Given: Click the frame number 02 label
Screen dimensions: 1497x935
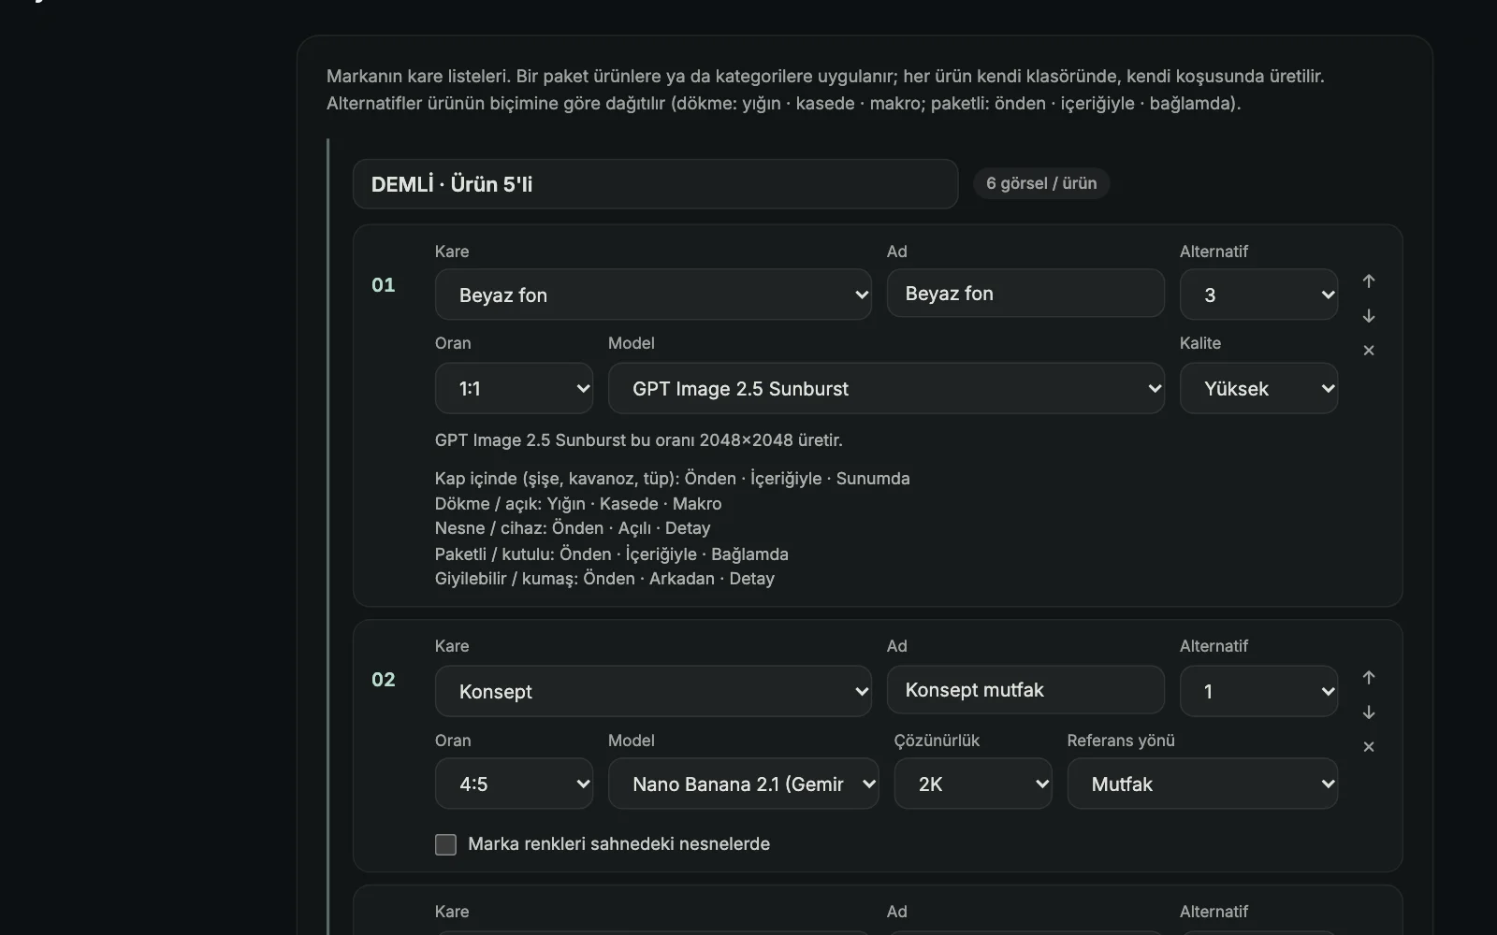Looking at the screenshot, I should [384, 680].
